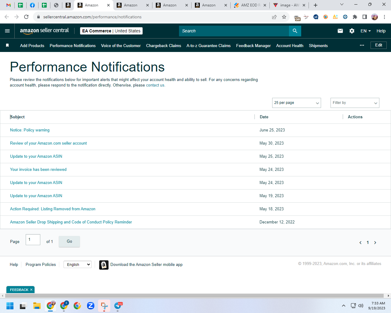Open File Explorer from the taskbar
Viewport: 391px width, 313px height.
tap(37, 306)
